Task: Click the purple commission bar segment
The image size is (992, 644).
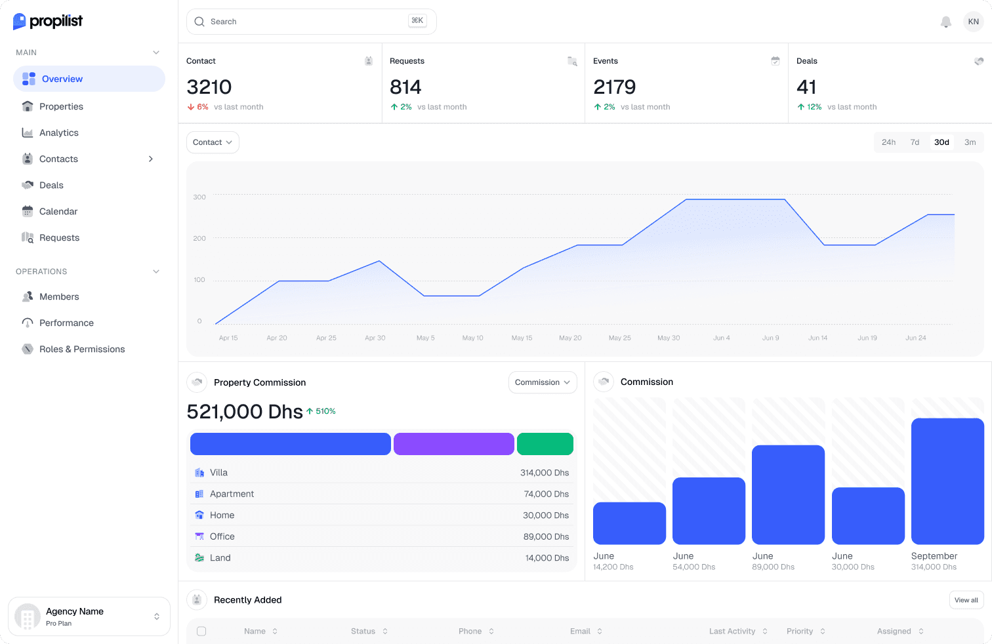Action: [x=453, y=444]
